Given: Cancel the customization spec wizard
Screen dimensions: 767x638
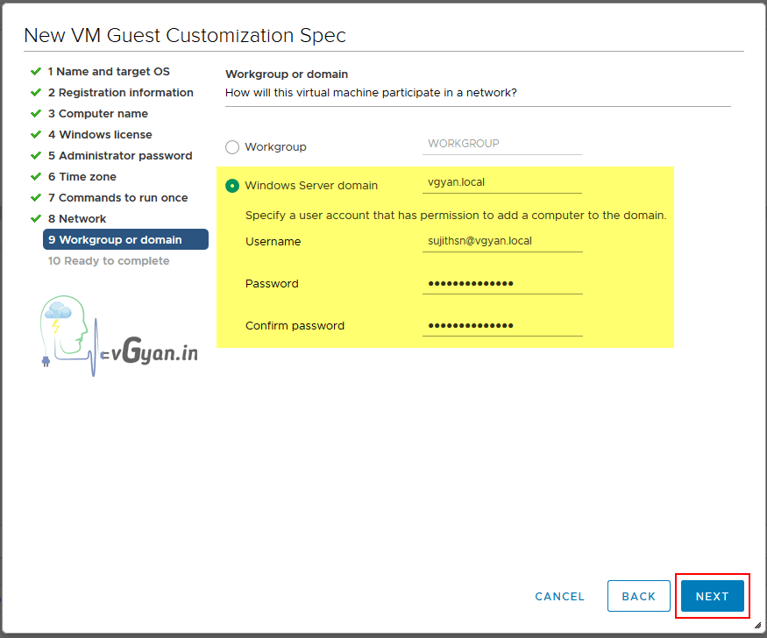Looking at the screenshot, I should click(559, 596).
